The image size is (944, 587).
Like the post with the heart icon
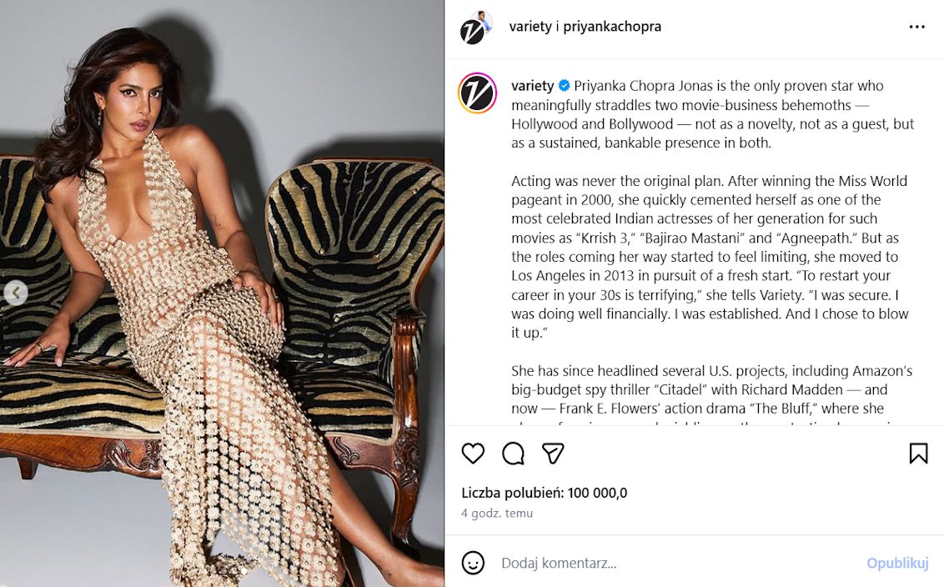473,454
